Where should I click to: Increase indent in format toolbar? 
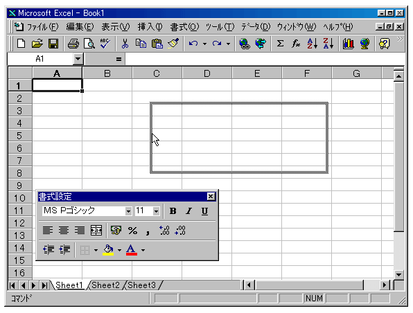point(64,249)
